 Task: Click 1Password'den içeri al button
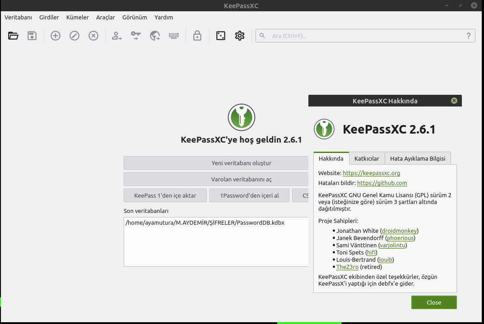tap(249, 196)
